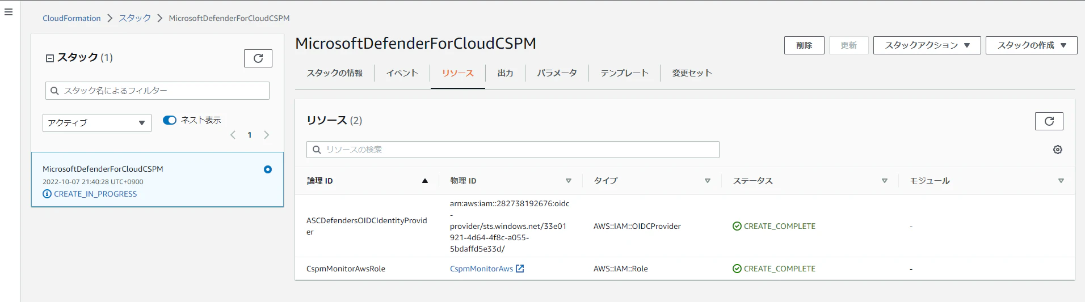The height and width of the screenshot is (302, 1085).
Task: Open CloudFormation breadcrumb link
Action: tap(72, 18)
